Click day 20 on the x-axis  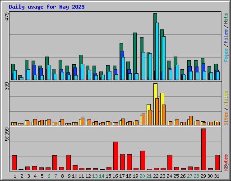pyautogui.click(x=142, y=176)
